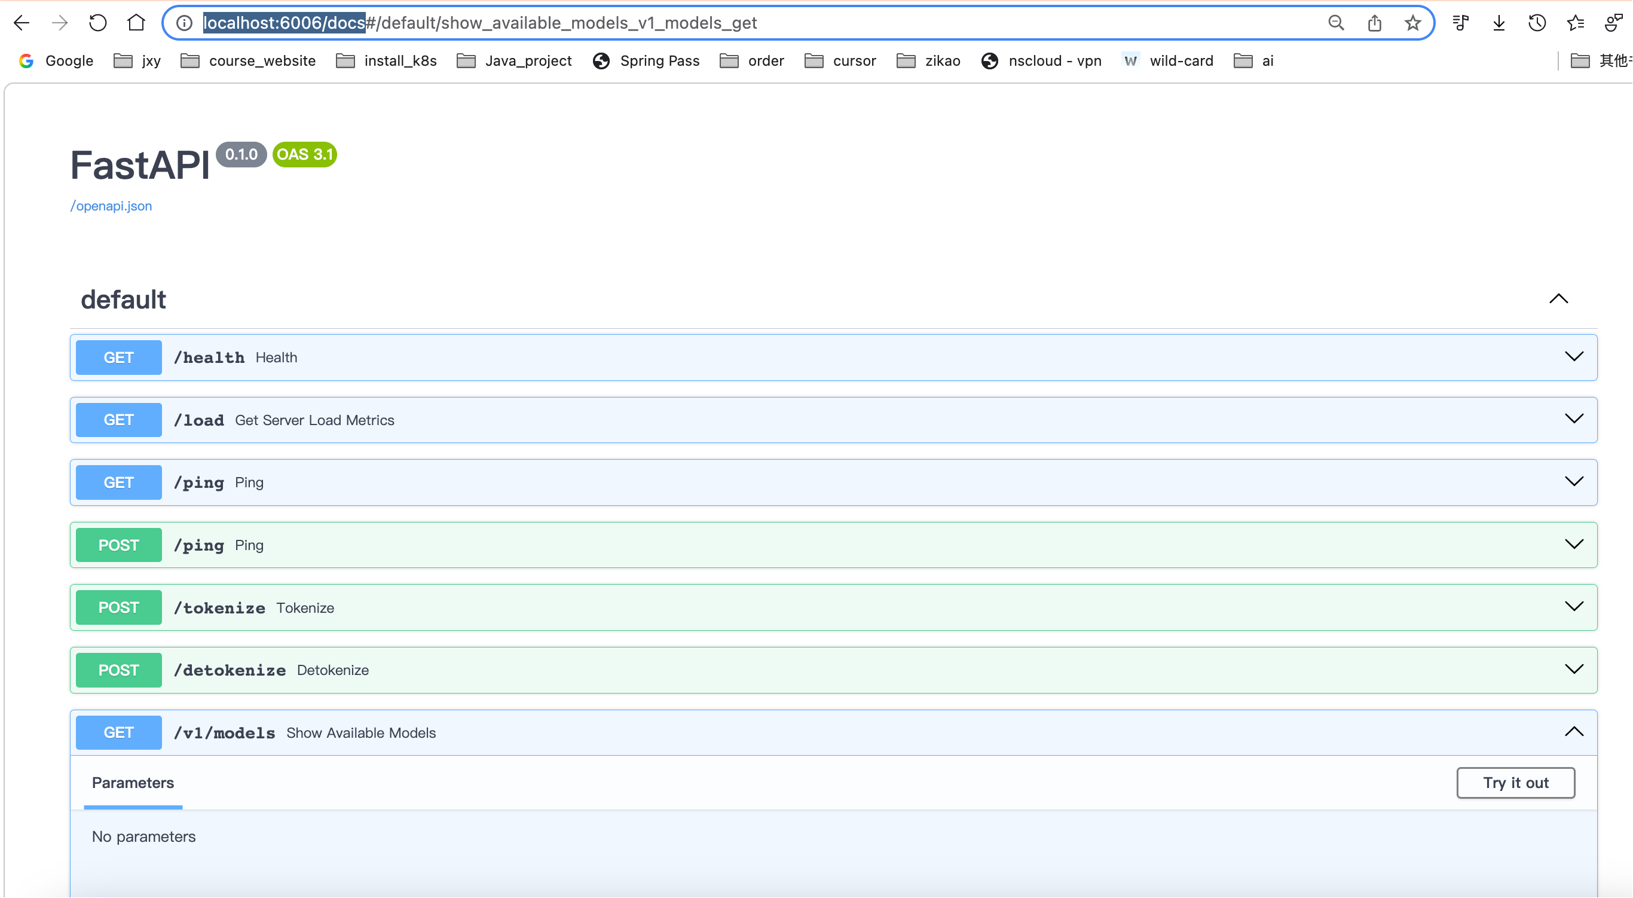The height and width of the screenshot is (898, 1633).
Task: Select the Parameters tab
Action: (133, 783)
